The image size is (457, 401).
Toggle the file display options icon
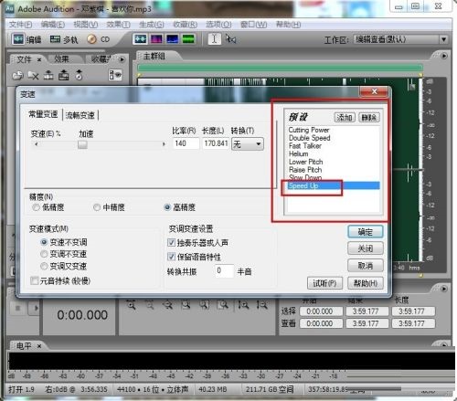point(115,75)
